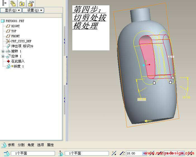
Task: Select the 在此插入 marker in tree
Action: pyautogui.click(x=18, y=61)
